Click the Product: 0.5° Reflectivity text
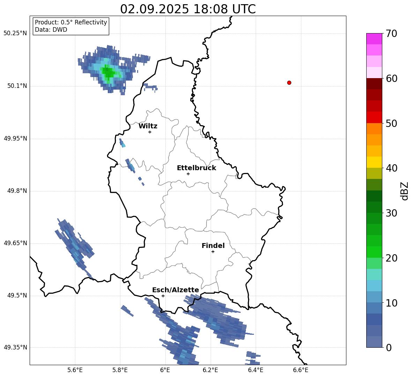Viewport: 413px width, 377px height. pos(71,22)
